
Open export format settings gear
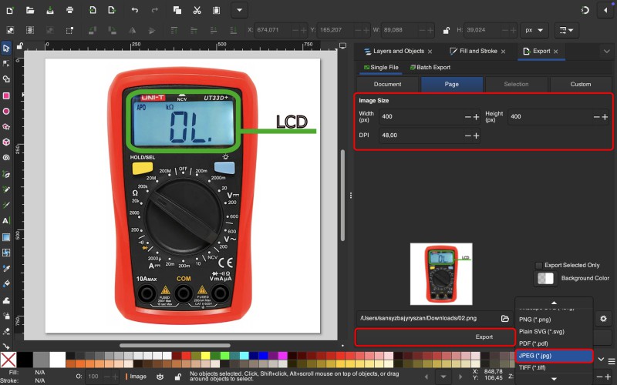[603, 318]
